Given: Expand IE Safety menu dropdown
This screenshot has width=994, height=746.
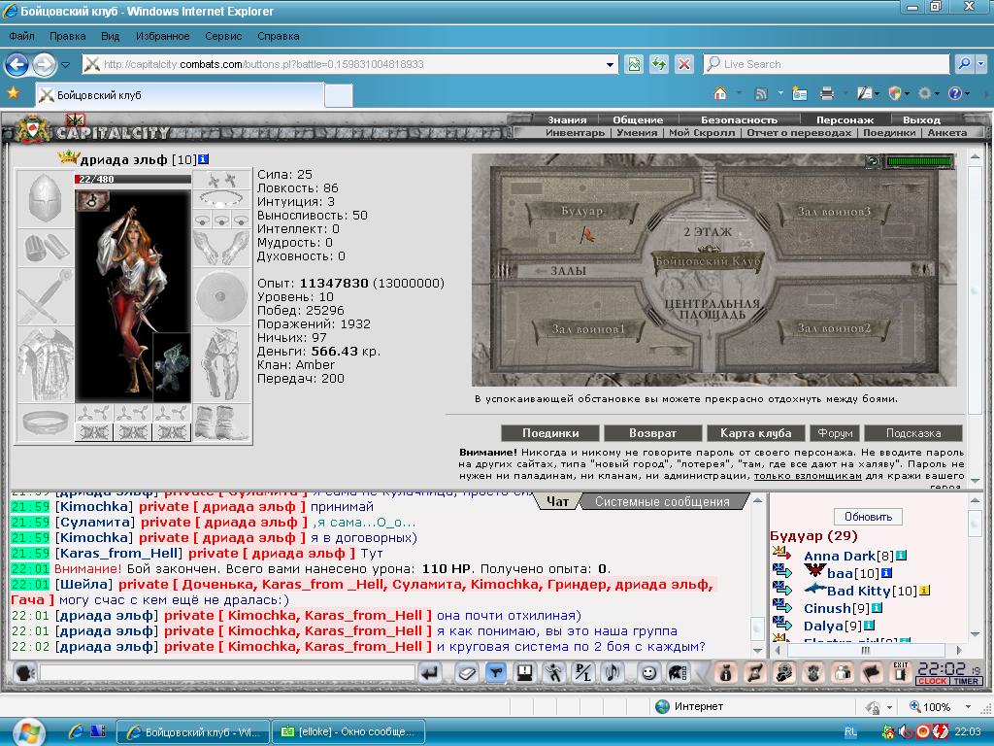Looking at the screenshot, I should 908,94.
